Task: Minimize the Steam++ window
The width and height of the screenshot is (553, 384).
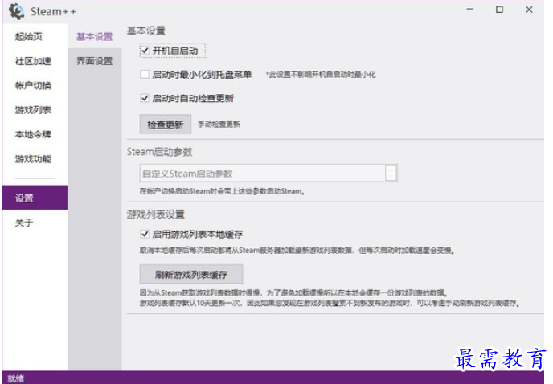Action: pyautogui.click(x=469, y=10)
